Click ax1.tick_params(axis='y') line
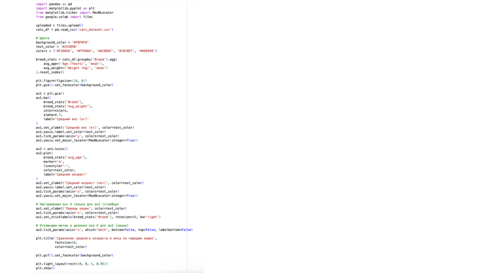Image resolution: width=486 pixels, height=273 pixels. (x=77, y=136)
